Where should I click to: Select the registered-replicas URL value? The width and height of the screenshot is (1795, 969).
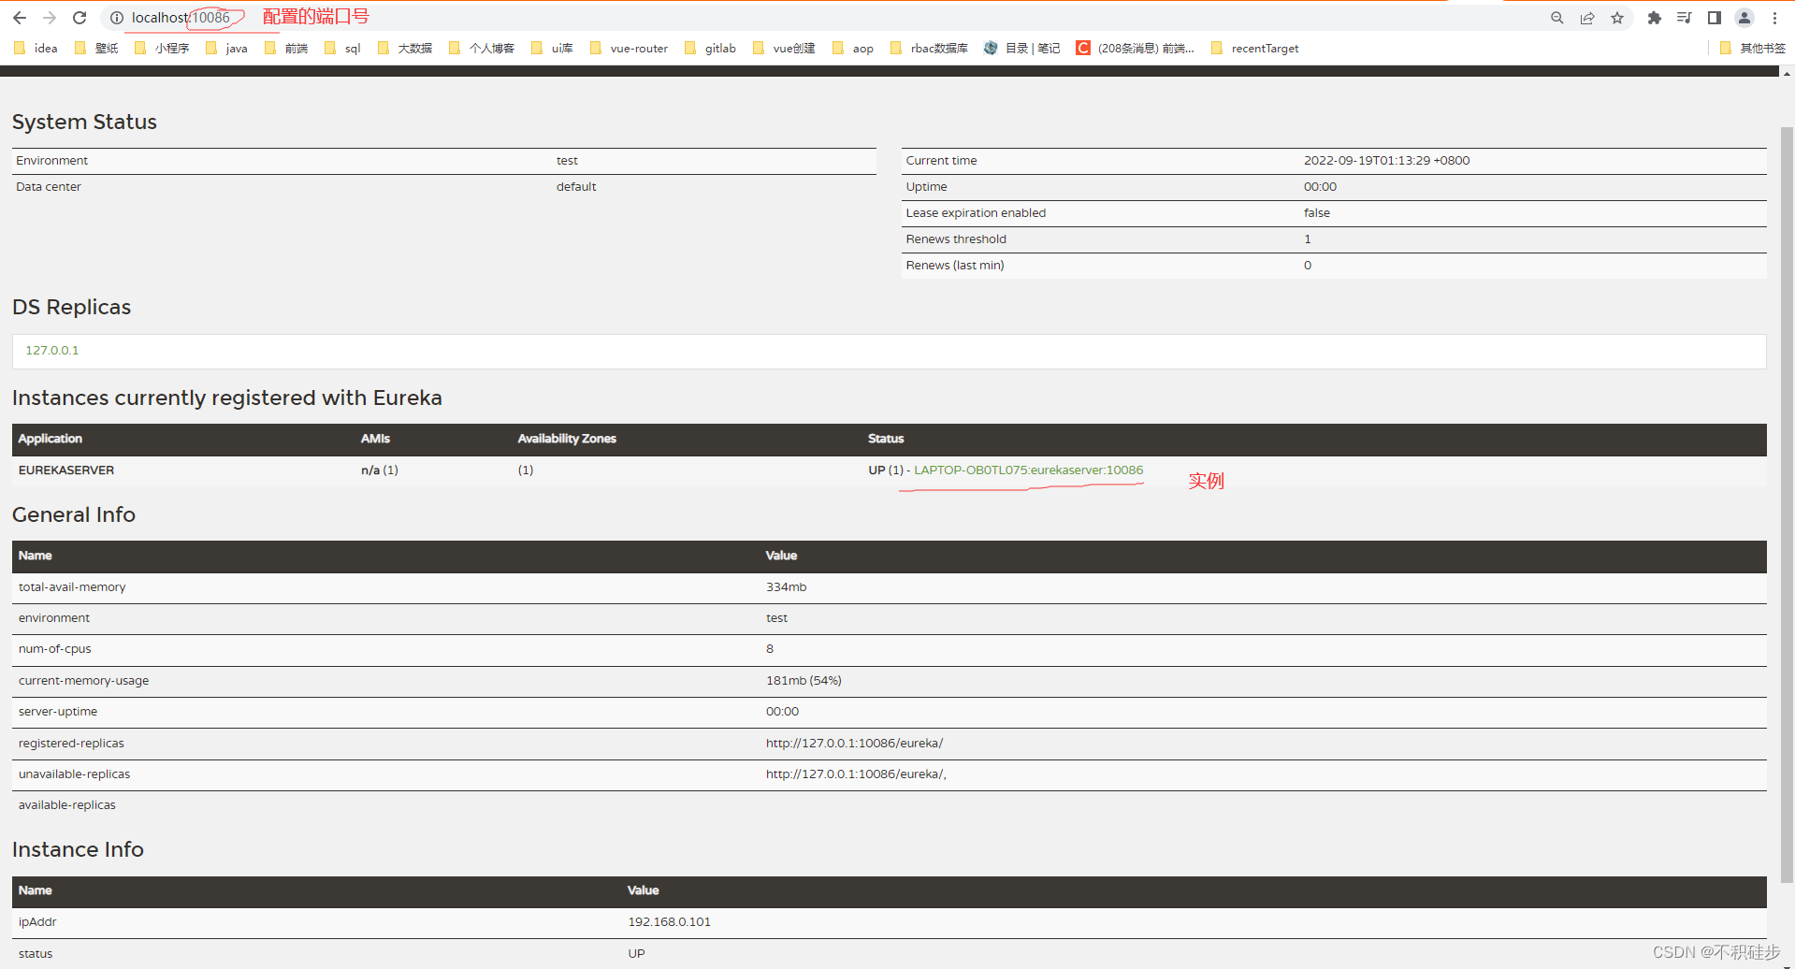pos(854,744)
